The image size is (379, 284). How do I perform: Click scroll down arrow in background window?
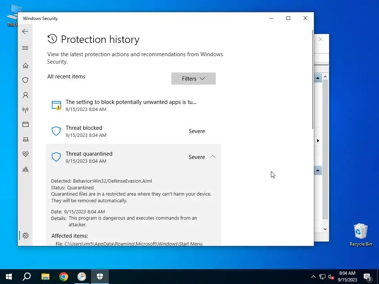click(x=325, y=229)
